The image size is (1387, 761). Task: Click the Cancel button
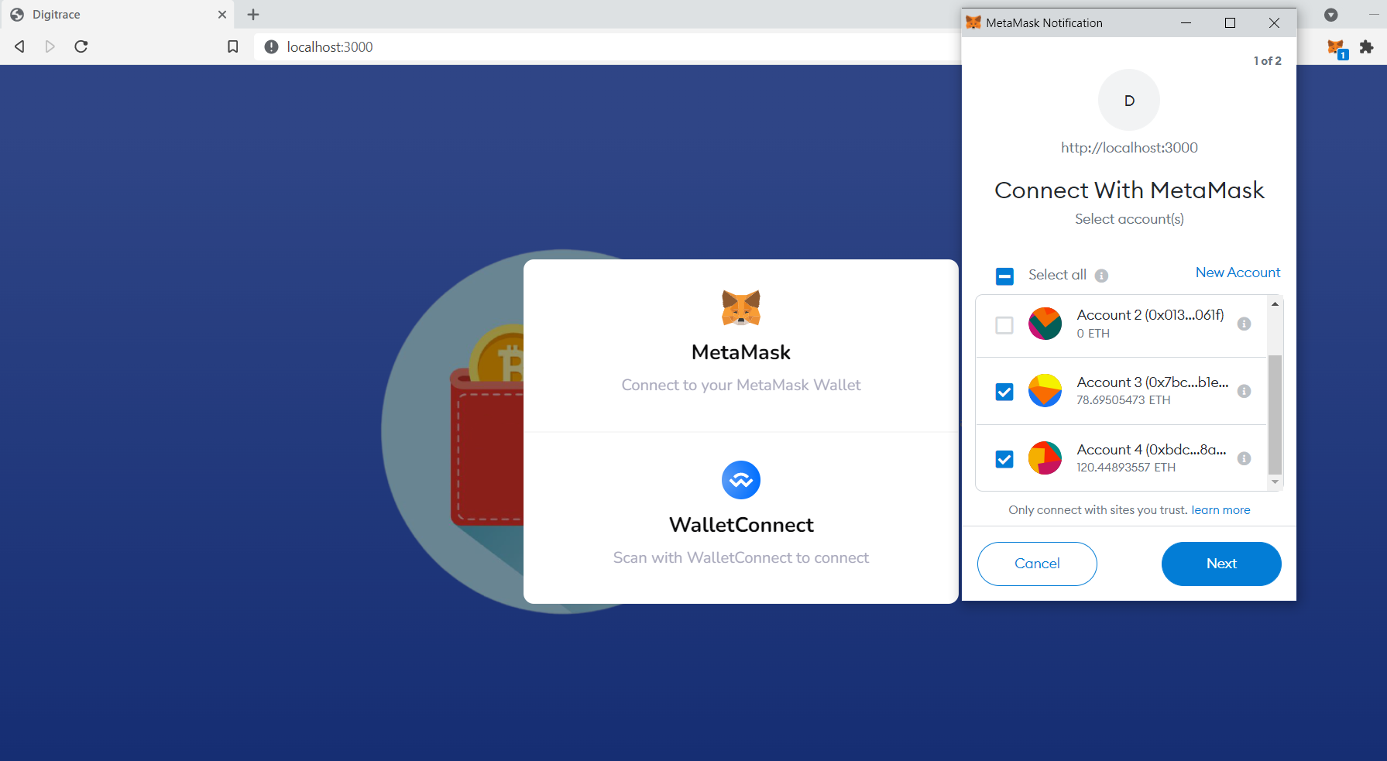[1037, 564]
